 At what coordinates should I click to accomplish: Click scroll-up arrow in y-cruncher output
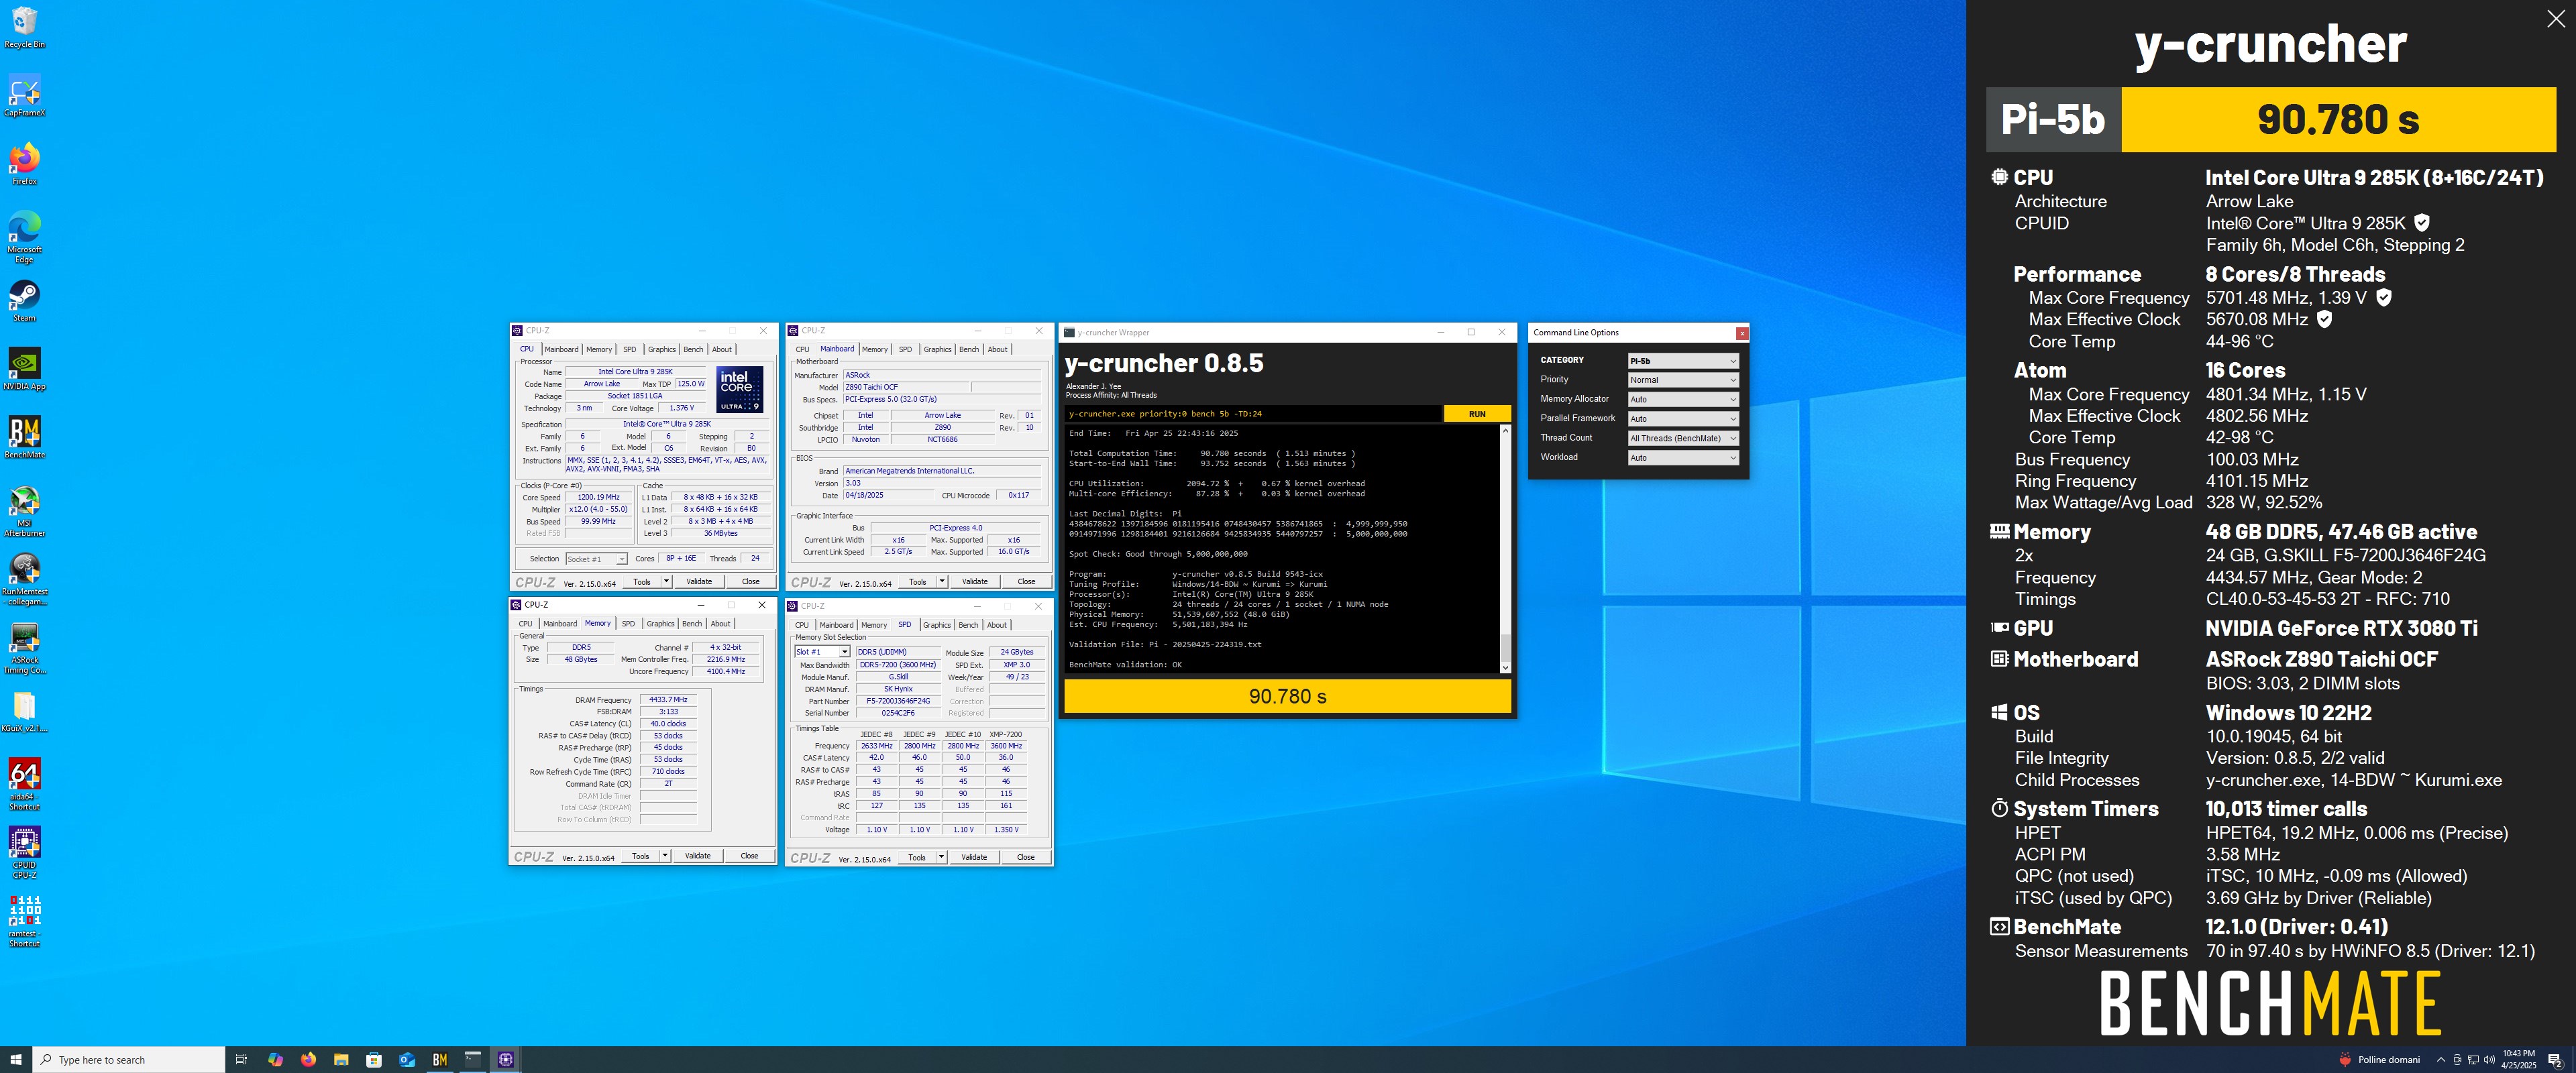coord(1505,432)
